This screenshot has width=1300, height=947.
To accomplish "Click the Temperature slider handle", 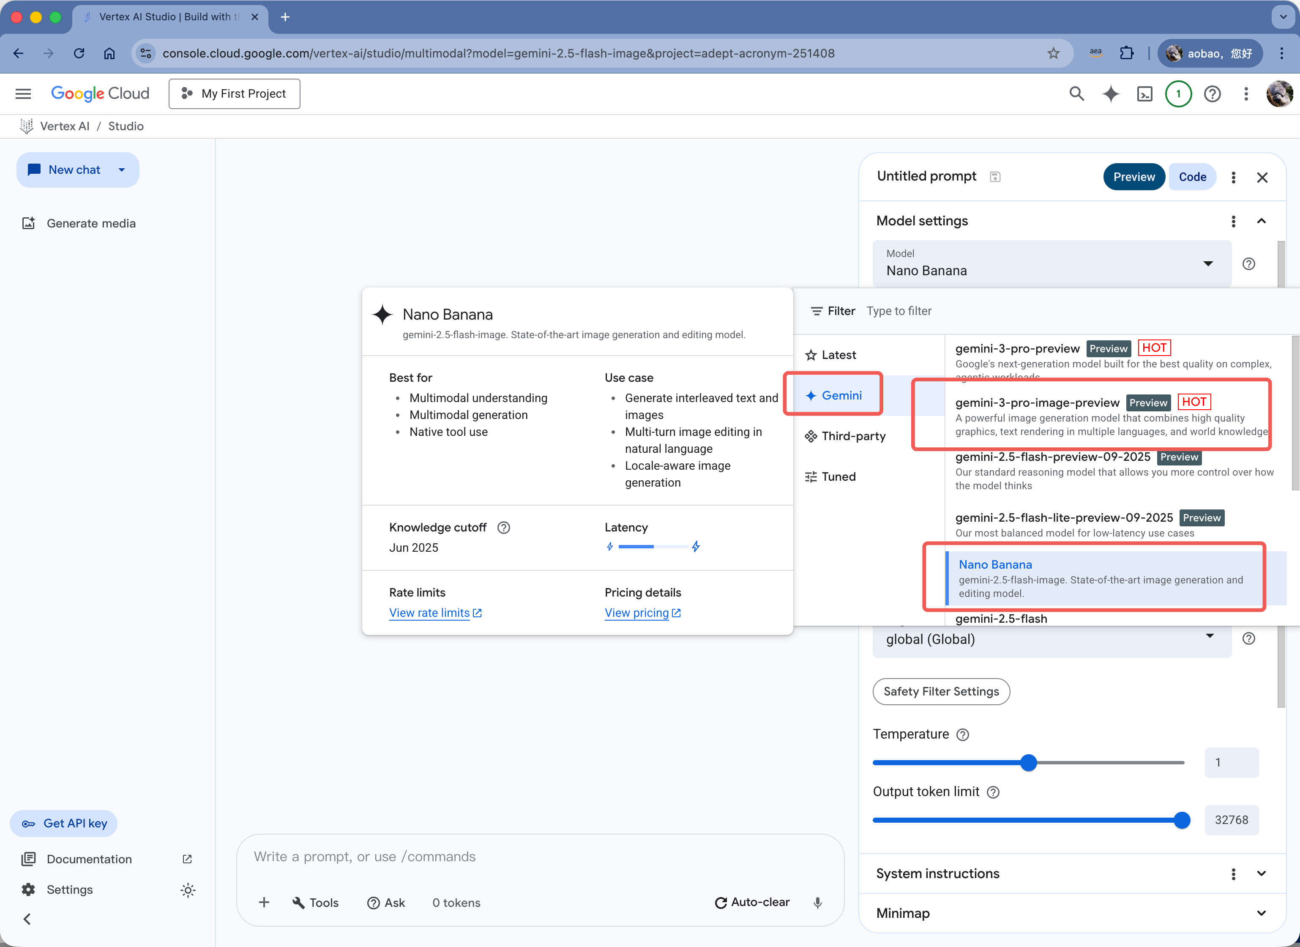I will pyautogui.click(x=1029, y=763).
